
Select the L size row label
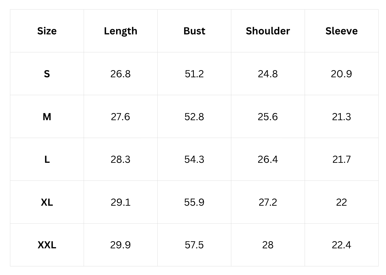(47, 159)
